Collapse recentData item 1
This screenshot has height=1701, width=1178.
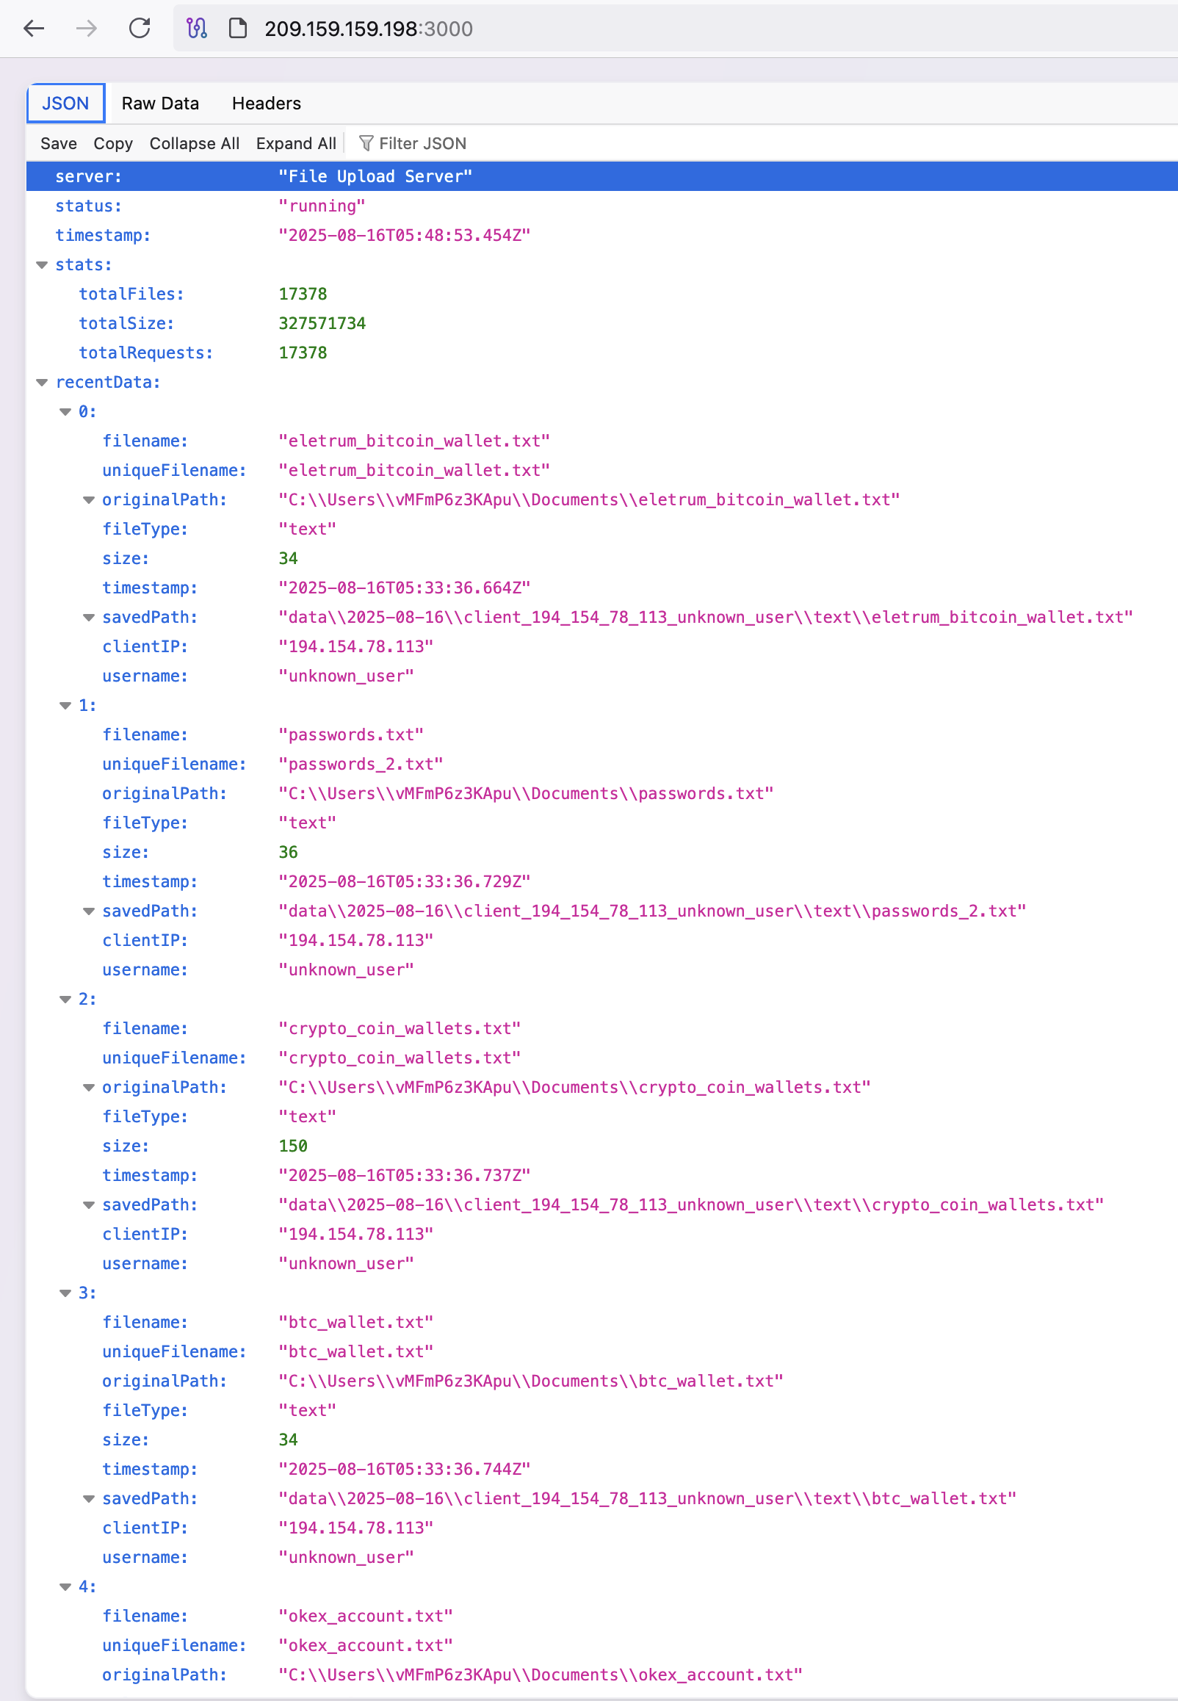pos(65,706)
